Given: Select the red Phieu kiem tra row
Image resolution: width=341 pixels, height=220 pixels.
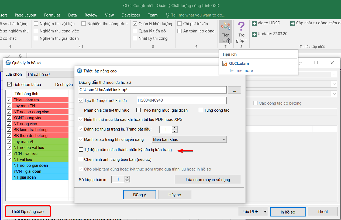Looking at the screenshot, I should tap(40, 100).
